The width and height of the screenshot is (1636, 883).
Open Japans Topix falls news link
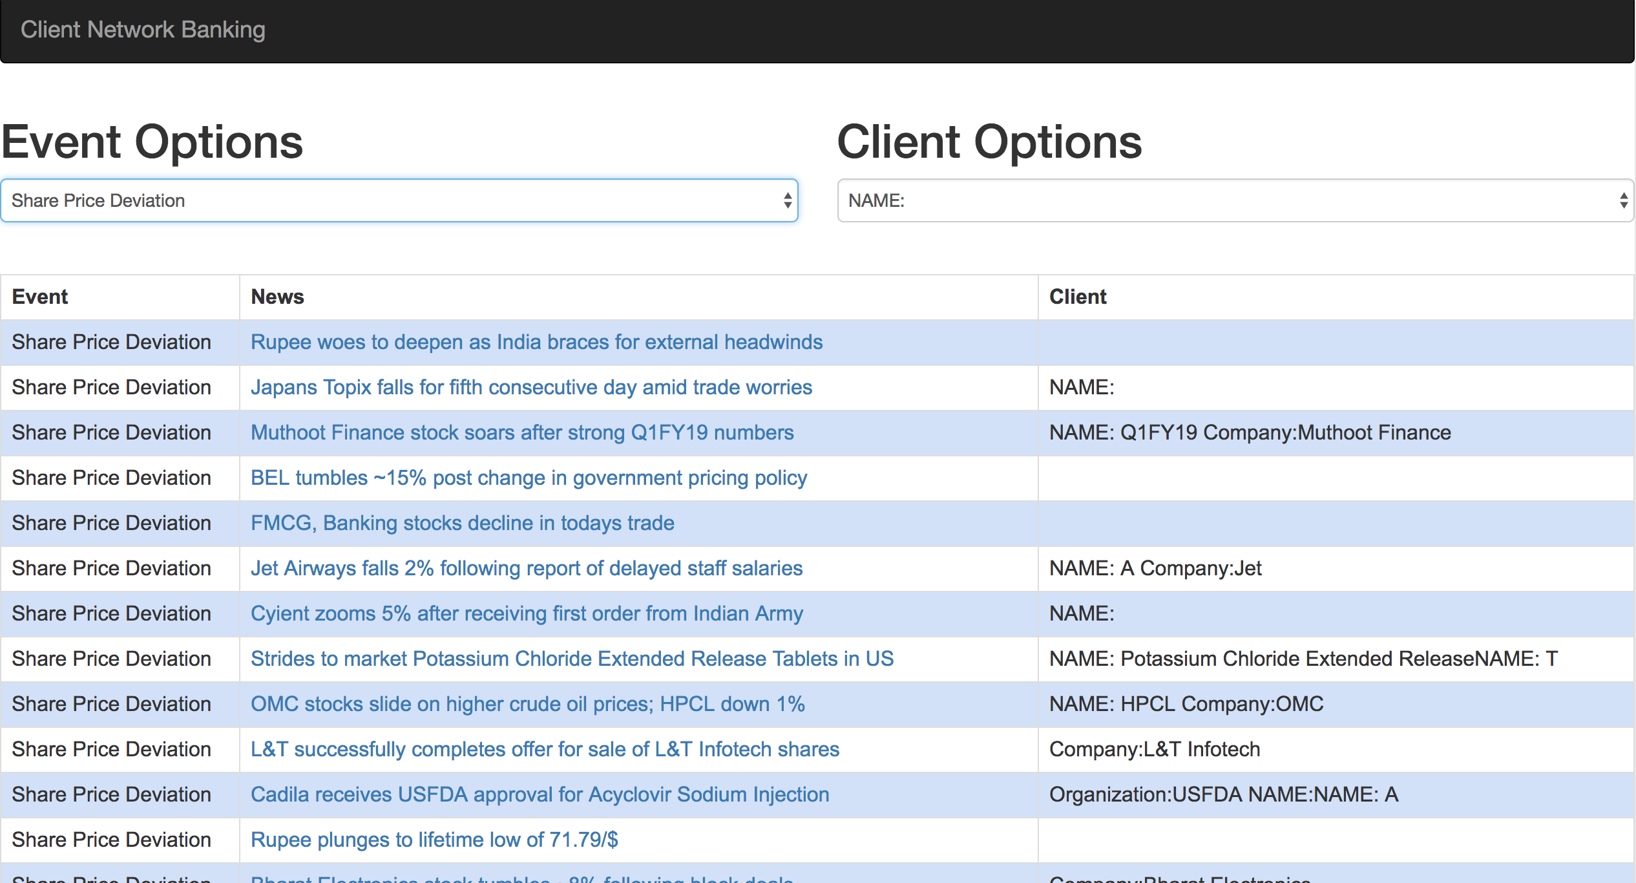(x=531, y=387)
